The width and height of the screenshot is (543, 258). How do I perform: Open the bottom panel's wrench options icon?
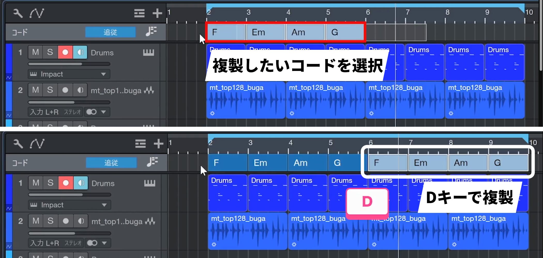[18, 143]
